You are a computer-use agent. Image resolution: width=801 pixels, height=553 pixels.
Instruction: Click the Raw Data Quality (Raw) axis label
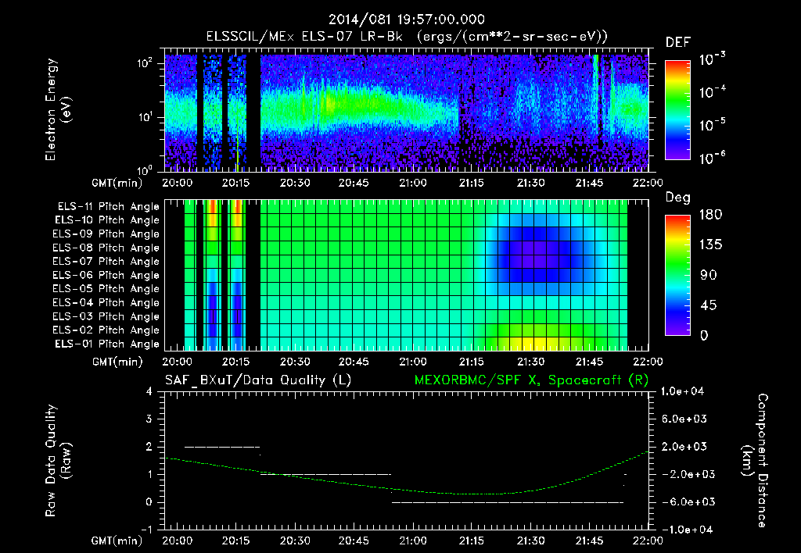(x=58, y=461)
